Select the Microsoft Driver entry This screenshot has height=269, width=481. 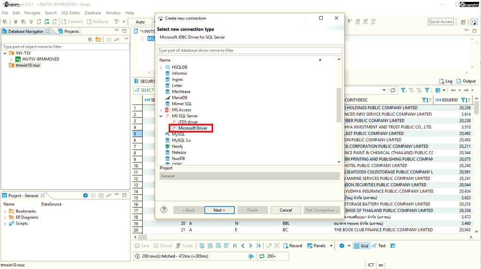[192, 128]
